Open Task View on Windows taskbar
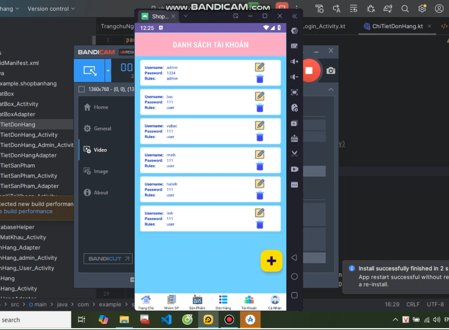 [x=82, y=320]
